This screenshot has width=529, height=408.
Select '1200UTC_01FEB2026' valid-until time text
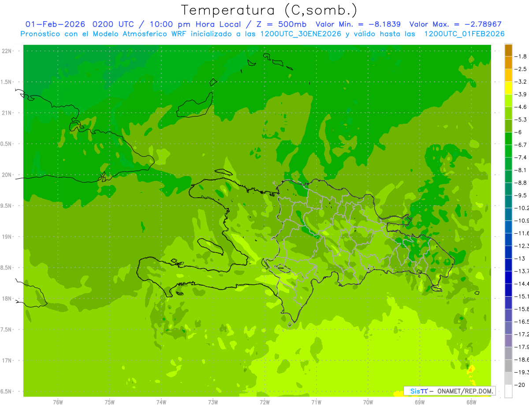coord(464,34)
